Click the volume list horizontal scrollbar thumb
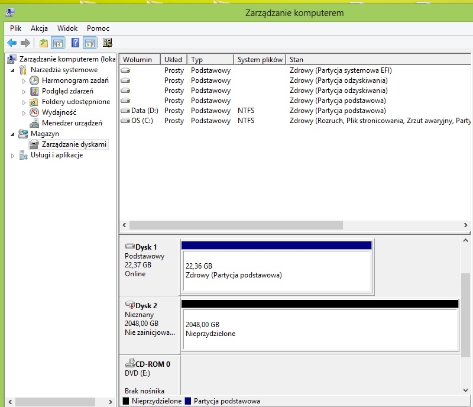The image size is (473, 407). tap(236, 225)
